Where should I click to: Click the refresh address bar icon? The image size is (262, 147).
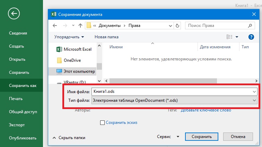pyautogui.click(x=178, y=26)
